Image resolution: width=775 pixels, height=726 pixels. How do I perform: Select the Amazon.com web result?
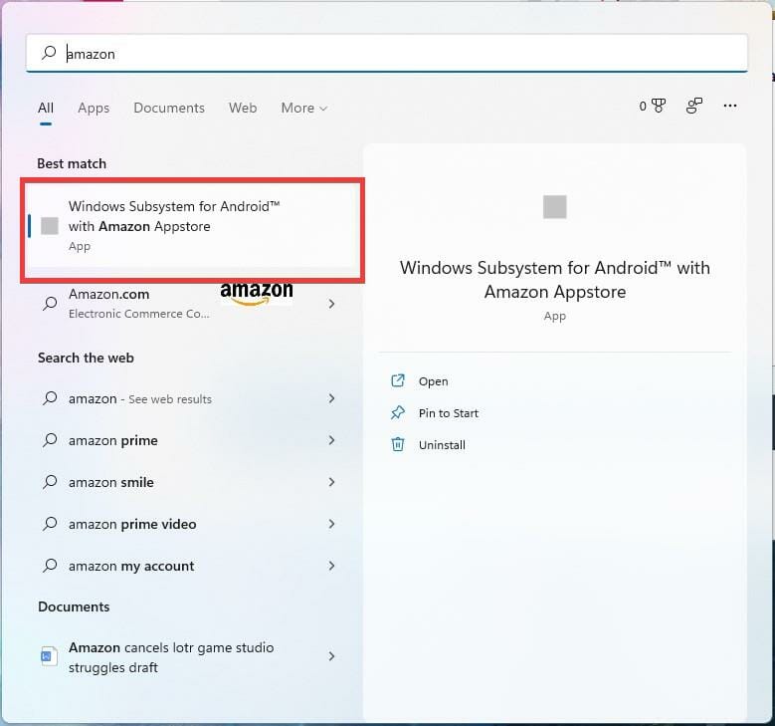pyautogui.click(x=190, y=304)
